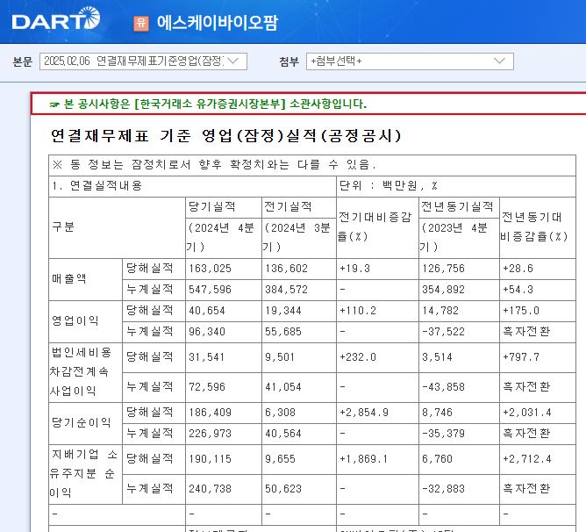Image resolution: width=586 pixels, height=532 pixels.
Task: Click the 당기실적 column header
Action: click(x=224, y=207)
